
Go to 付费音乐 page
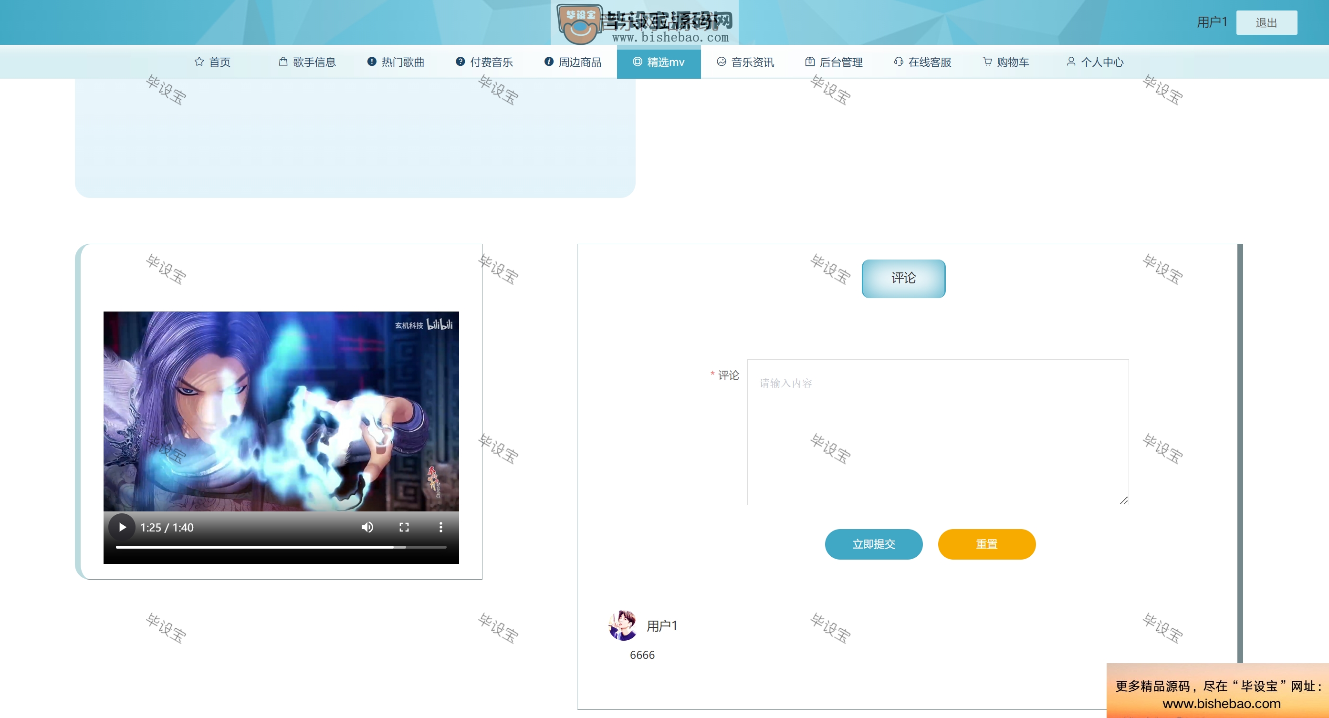(485, 62)
